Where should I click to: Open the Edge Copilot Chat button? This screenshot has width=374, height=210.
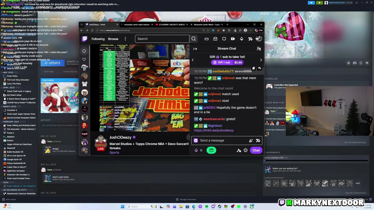(x=259, y=30)
